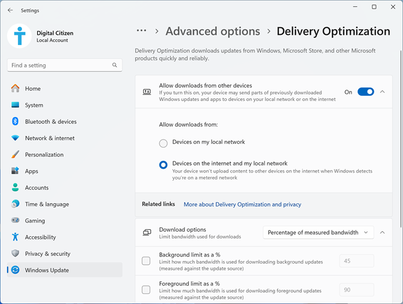
Task: Maximize the Settings window
Action: pyautogui.click(x=374, y=7)
